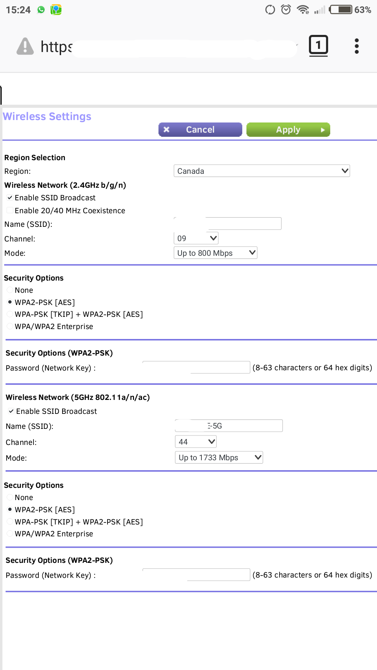Enable 20/40 MHz Coexistence
The height and width of the screenshot is (670, 377).
click(10, 210)
